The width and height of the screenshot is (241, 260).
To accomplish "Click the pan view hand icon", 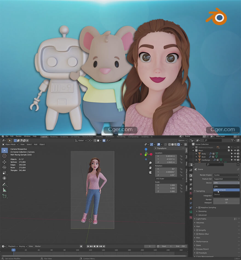I will tap(150, 168).
